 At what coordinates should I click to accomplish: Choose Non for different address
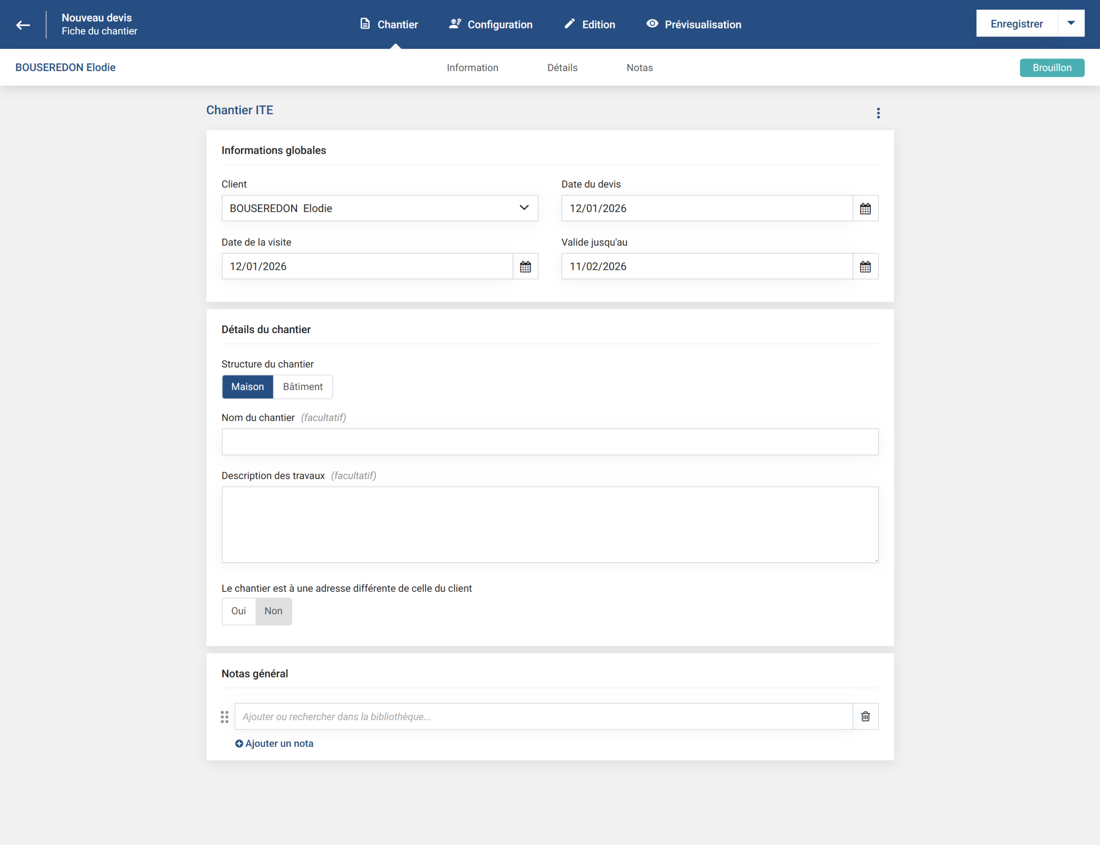click(273, 611)
